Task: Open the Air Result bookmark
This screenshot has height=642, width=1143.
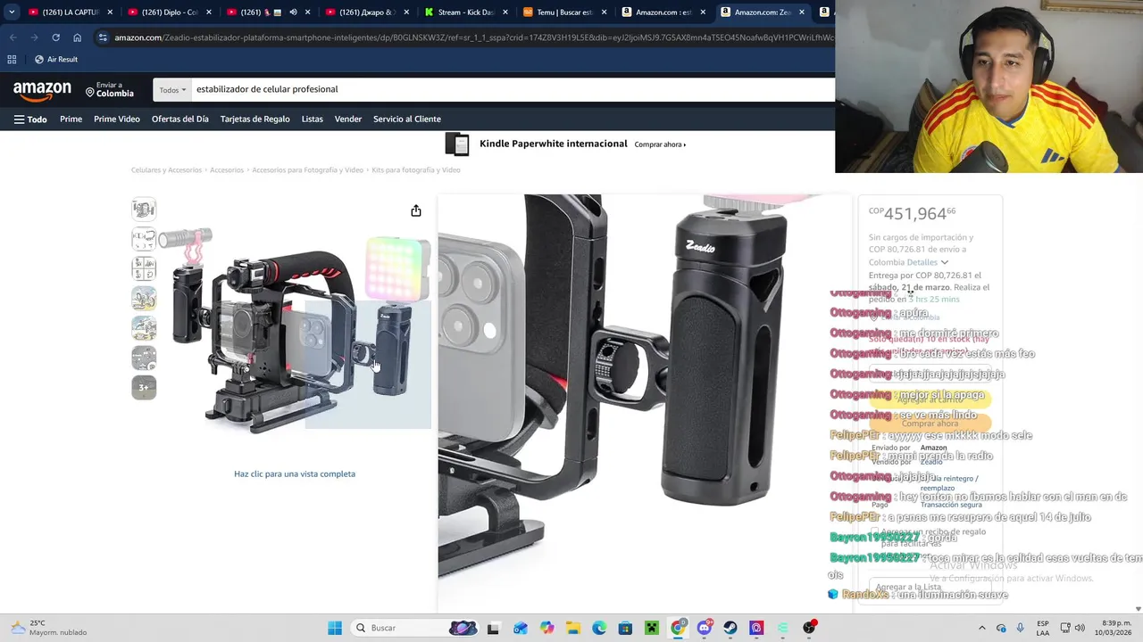Action: click(x=55, y=59)
